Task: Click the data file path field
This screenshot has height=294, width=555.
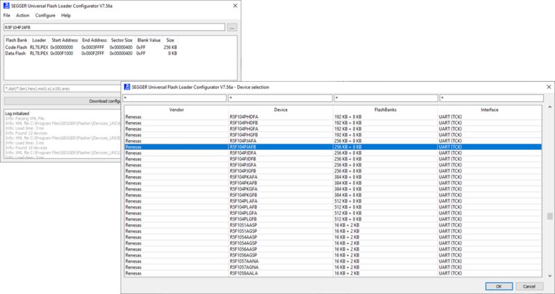Action: pos(62,89)
